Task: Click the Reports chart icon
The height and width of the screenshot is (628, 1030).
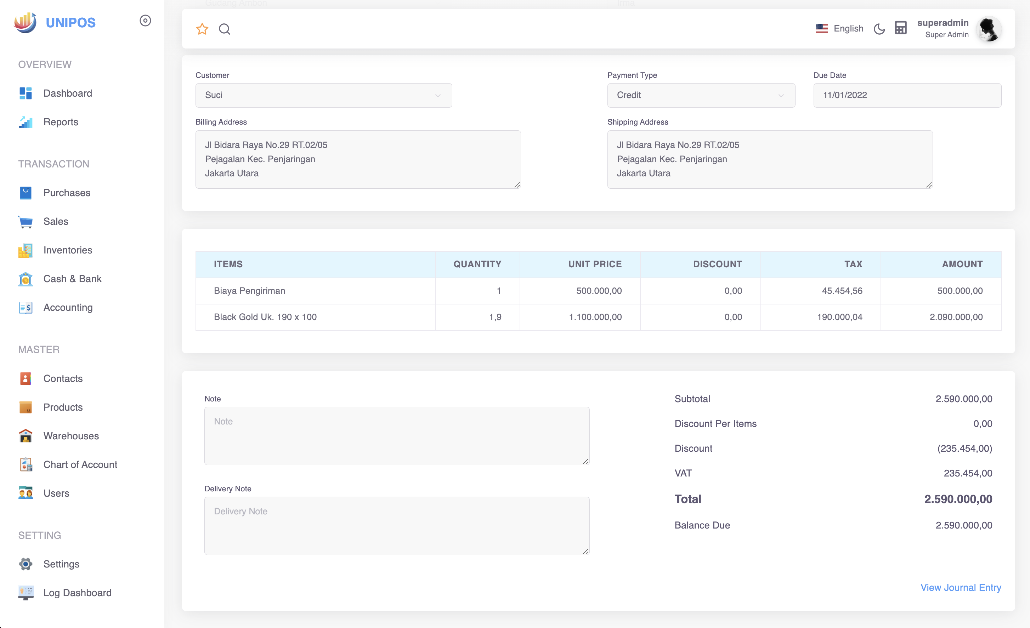Action: (26, 122)
